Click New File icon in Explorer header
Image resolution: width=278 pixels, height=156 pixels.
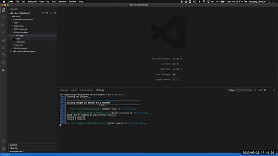tap(43, 13)
